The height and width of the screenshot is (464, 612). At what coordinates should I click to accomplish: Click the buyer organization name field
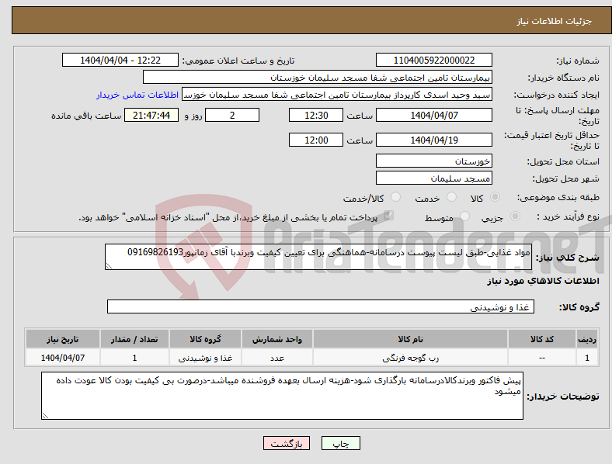pyautogui.click(x=318, y=77)
